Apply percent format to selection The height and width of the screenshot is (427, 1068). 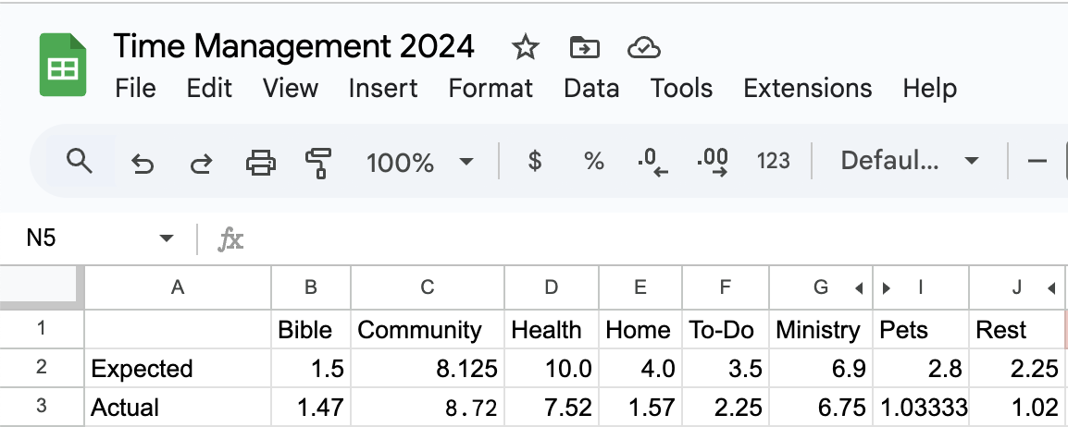pos(594,161)
